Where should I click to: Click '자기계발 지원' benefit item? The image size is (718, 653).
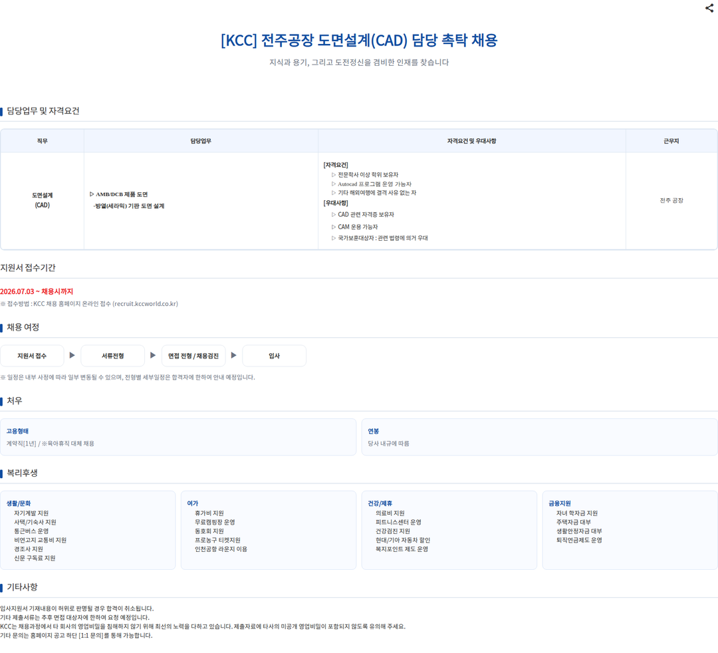pyautogui.click(x=31, y=513)
